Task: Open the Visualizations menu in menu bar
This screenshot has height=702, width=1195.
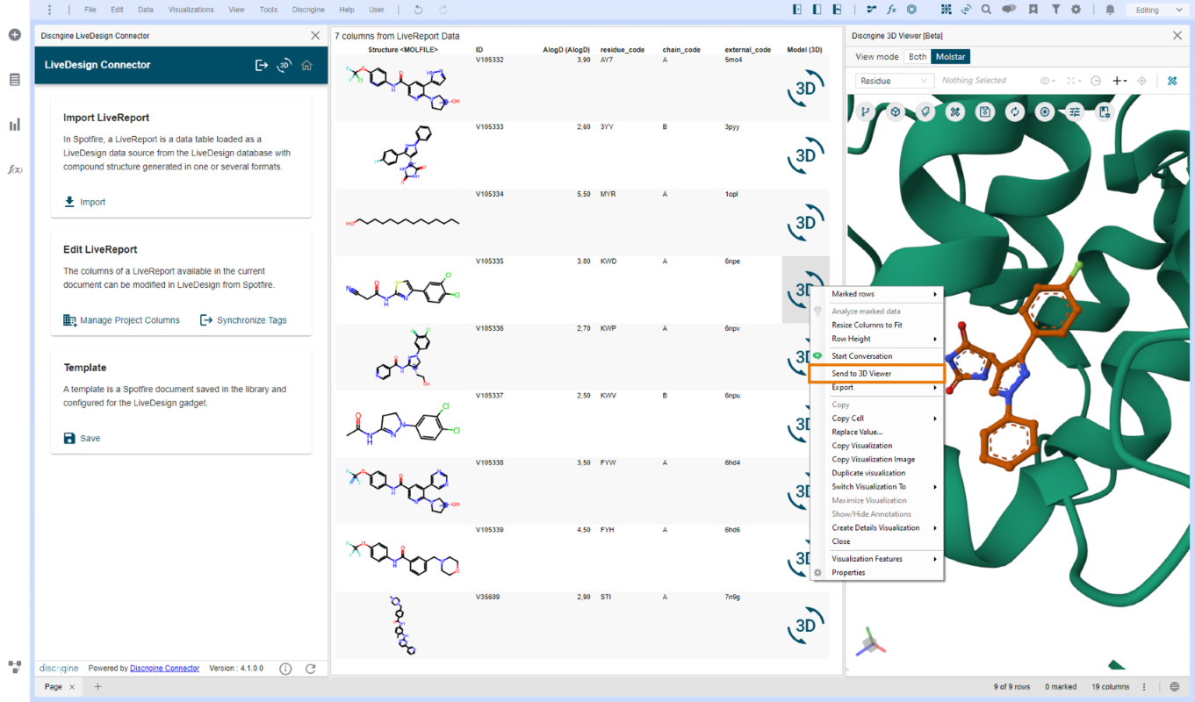Action: tap(191, 10)
